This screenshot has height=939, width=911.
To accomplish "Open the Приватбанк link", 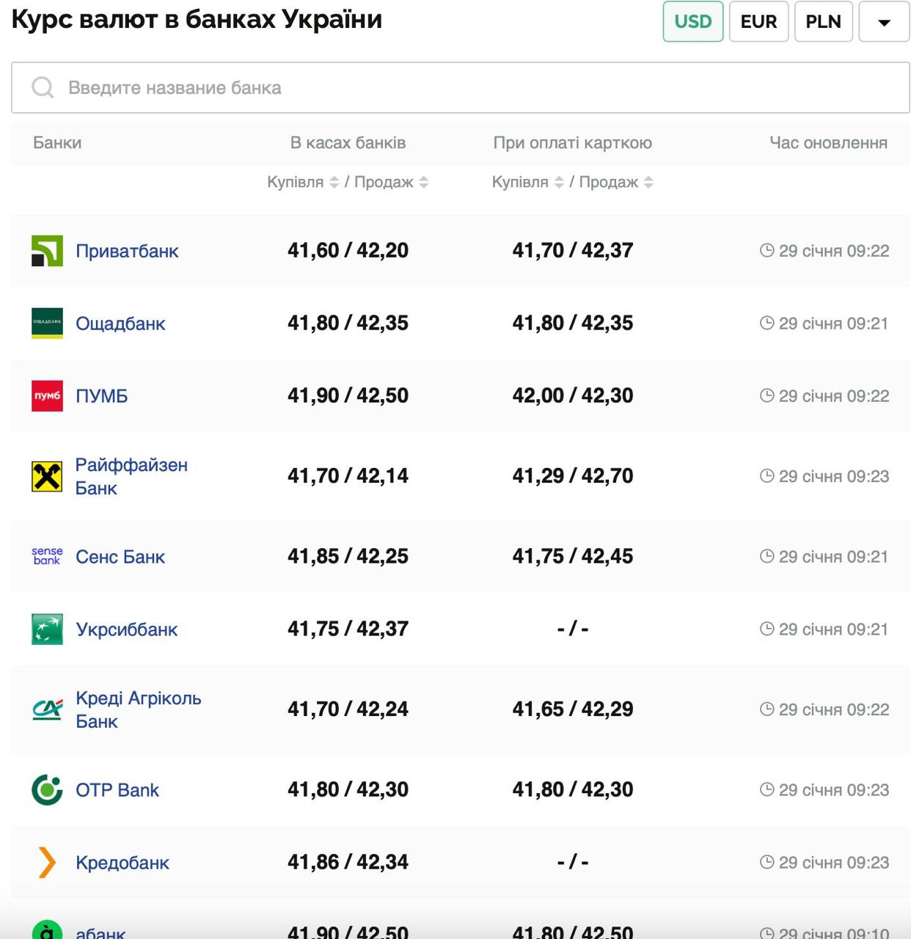I will [x=127, y=251].
